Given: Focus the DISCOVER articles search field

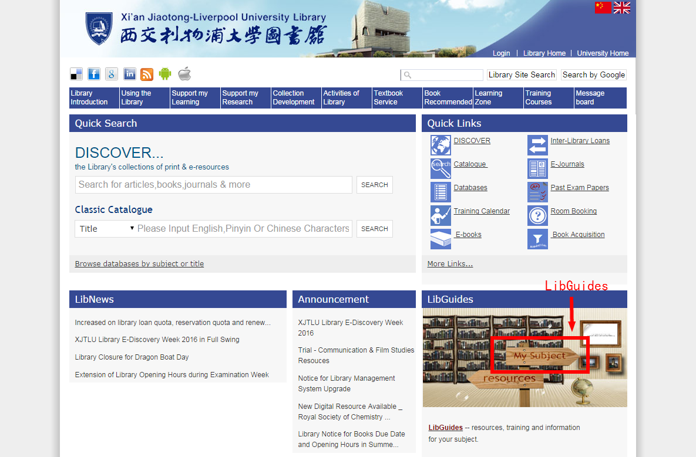Looking at the screenshot, I should pos(214,185).
